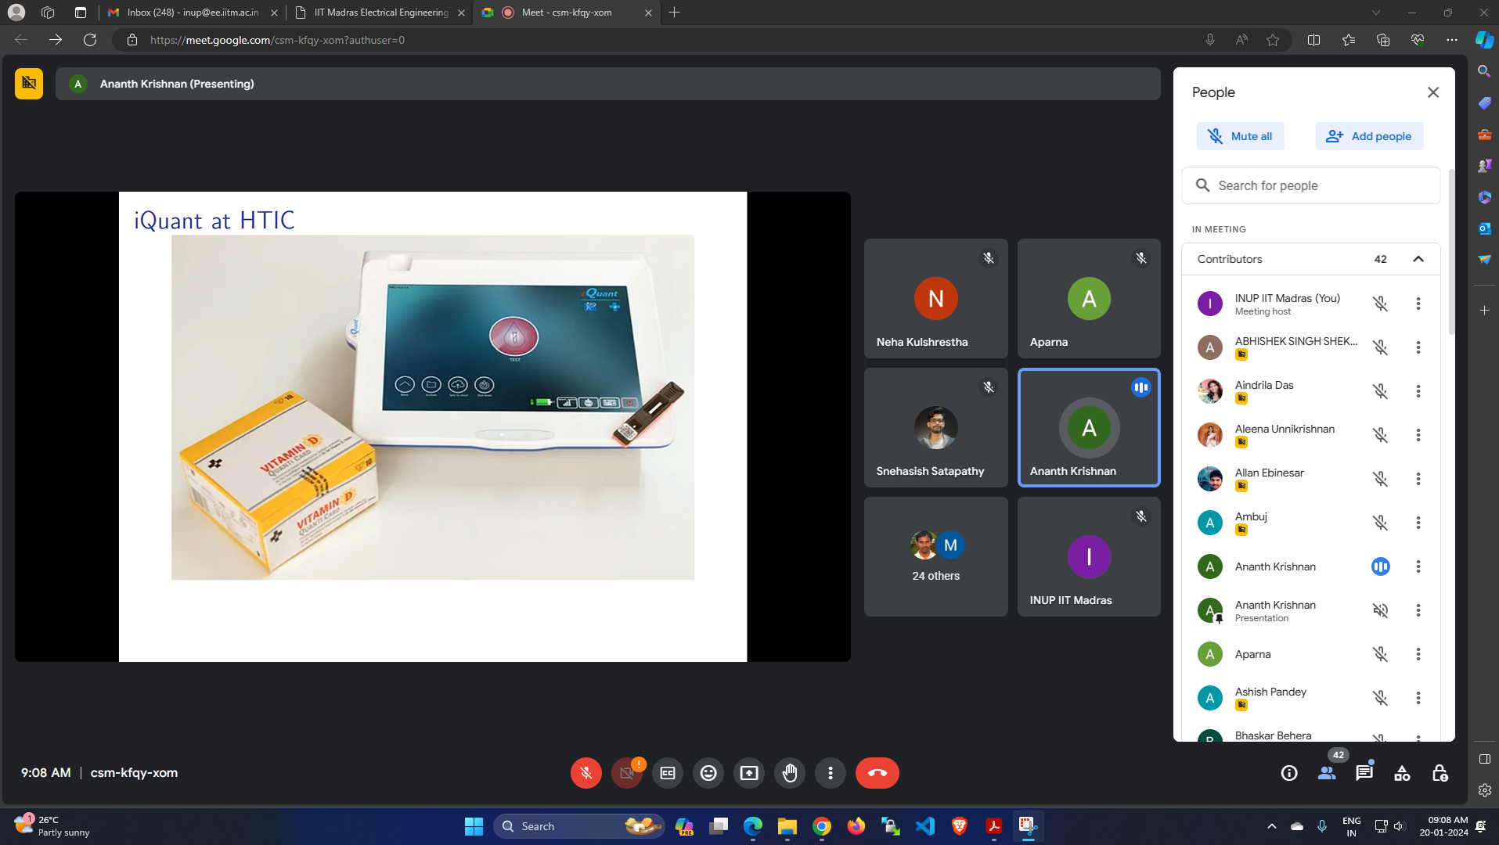Open Meeting details info icon

pos(1289,773)
